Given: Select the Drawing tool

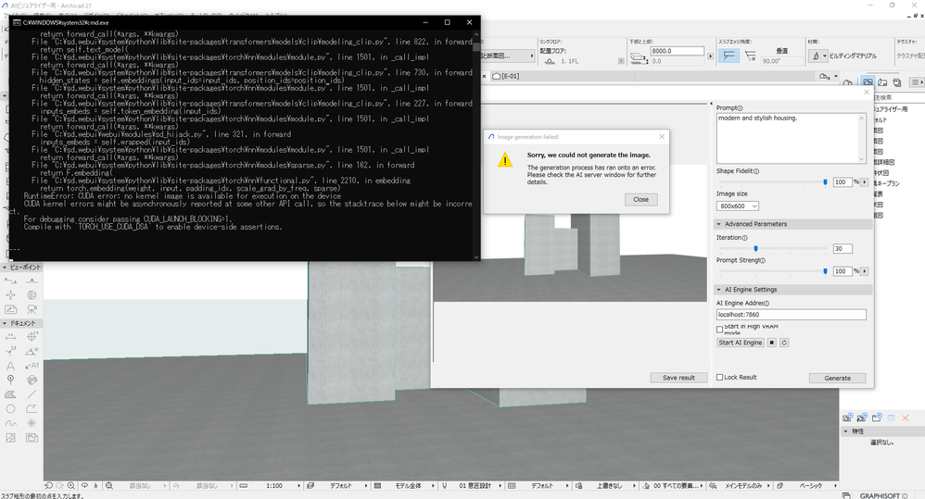Looking at the screenshot, I should tap(32, 438).
